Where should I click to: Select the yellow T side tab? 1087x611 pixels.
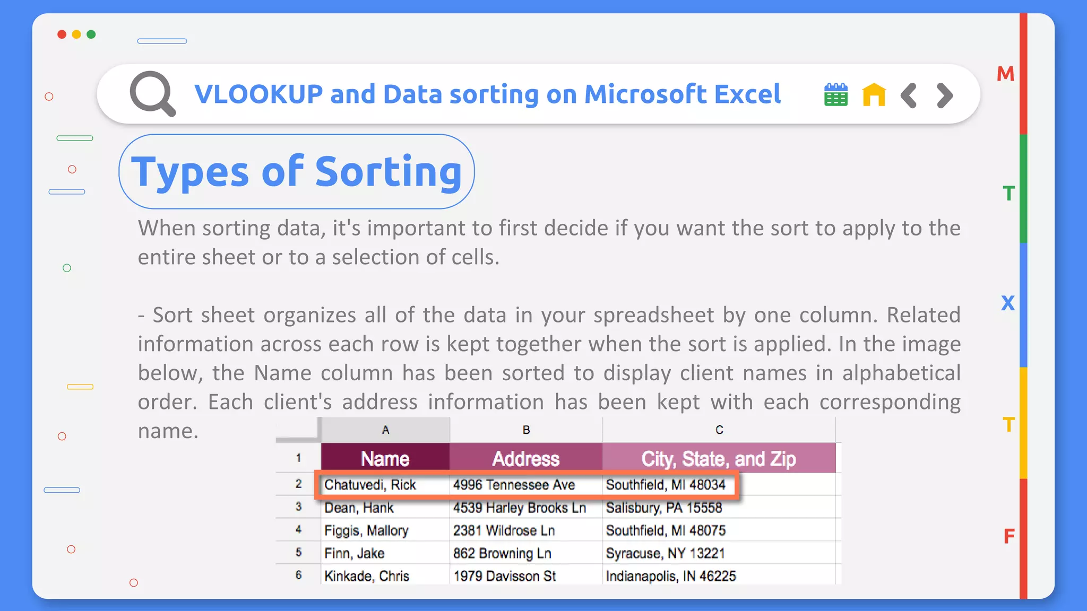coord(1009,425)
